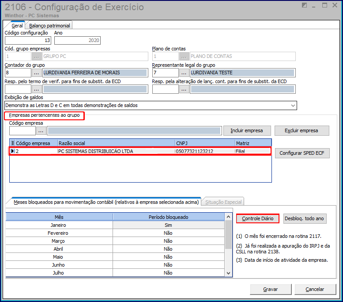This screenshot has width=343, height=302.
Task: Click Configurar SPED ECF button
Action: click(302, 153)
